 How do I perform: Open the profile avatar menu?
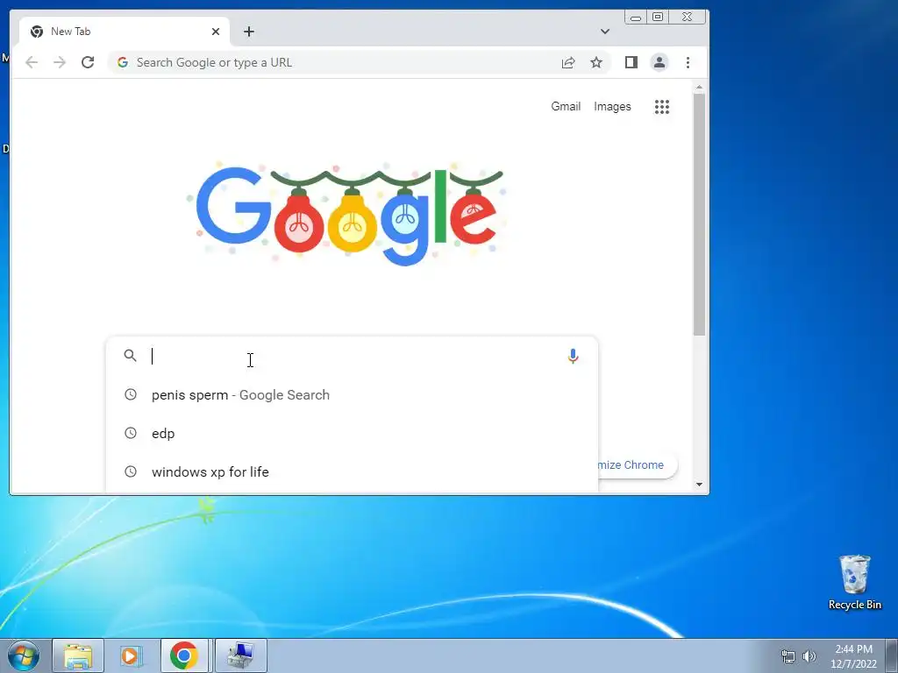(x=659, y=62)
